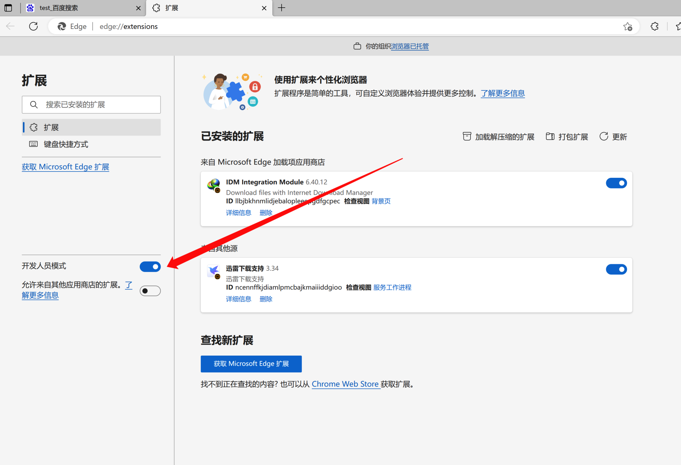Click the 更新 refresh icon
This screenshot has width=681, height=465.
pyautogui.click(x=604, y=136)
